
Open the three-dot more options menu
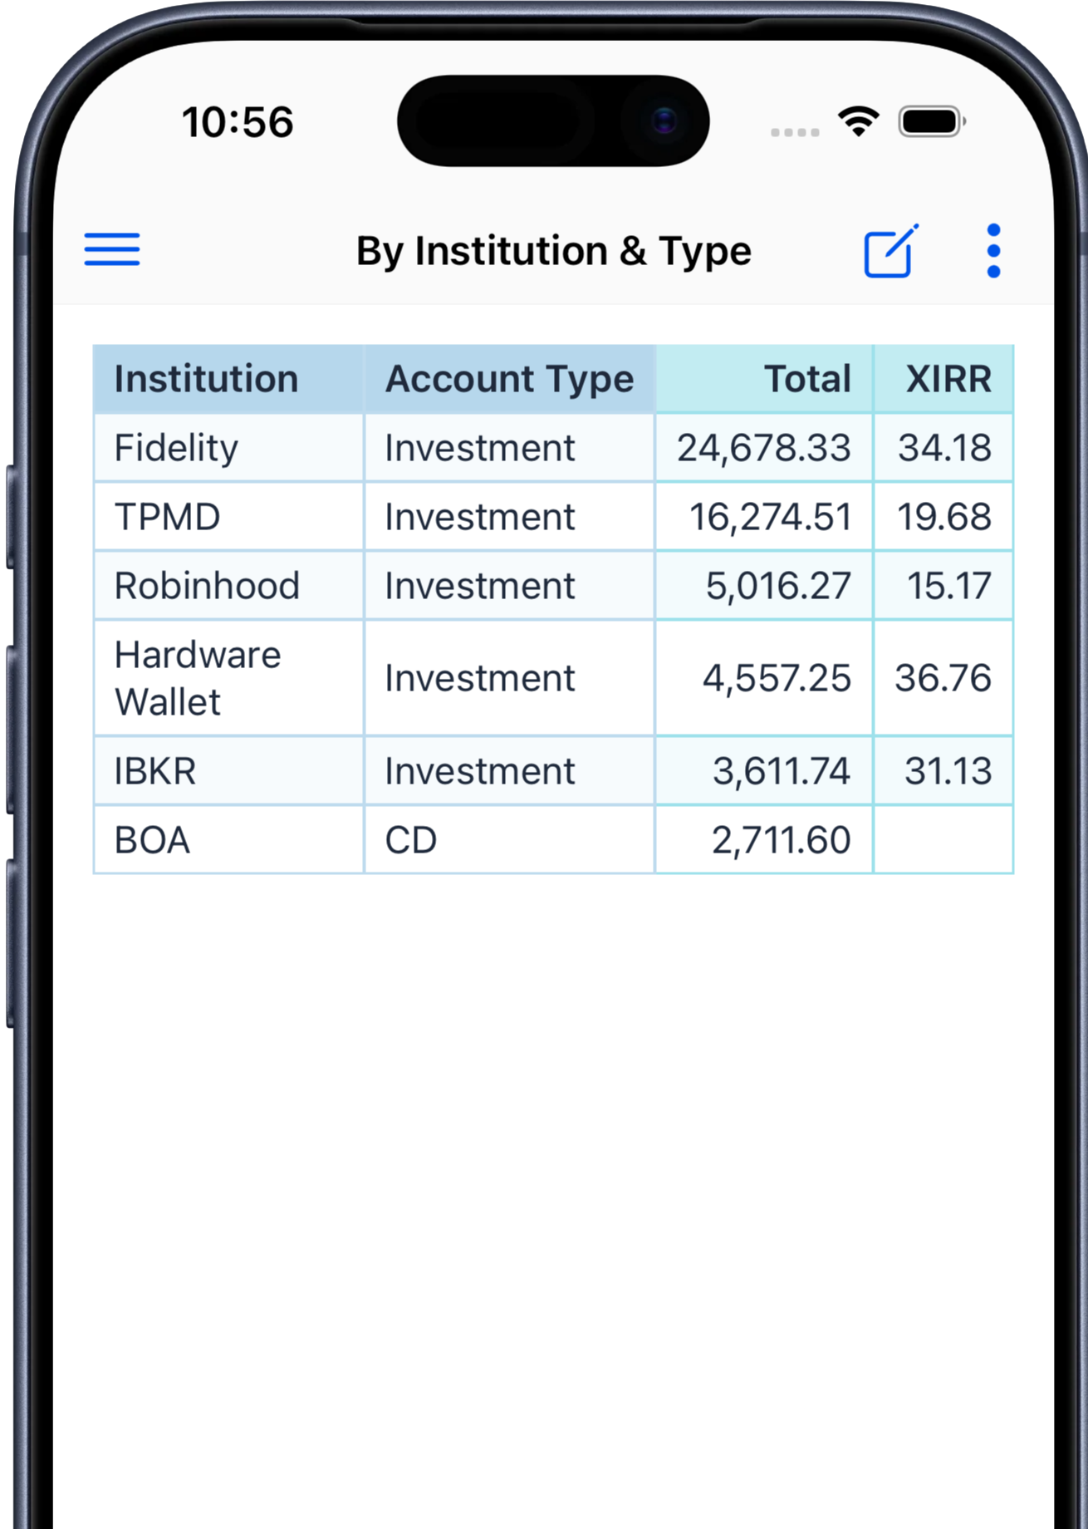pos(993,250)
